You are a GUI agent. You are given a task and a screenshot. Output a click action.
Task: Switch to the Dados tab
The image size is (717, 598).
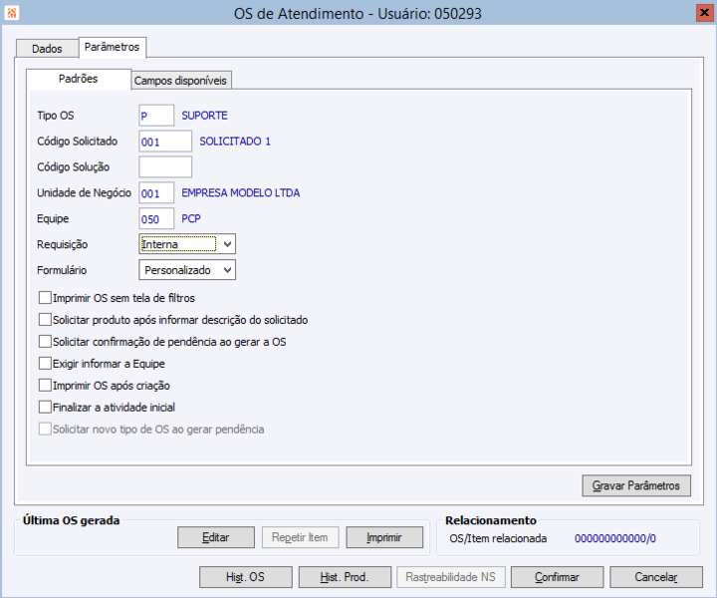tap(47, 49)
